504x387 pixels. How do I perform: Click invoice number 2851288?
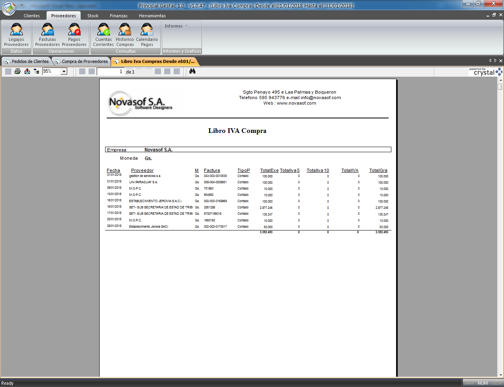pos(209,207)
